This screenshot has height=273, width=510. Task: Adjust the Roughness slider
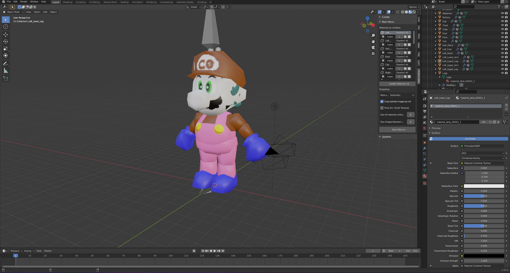pos(484,206)
